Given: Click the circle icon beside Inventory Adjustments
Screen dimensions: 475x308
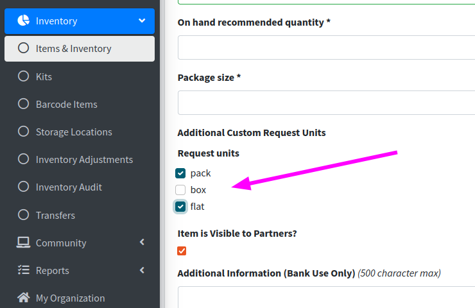Looking at the screenshot, I should tap(23, 159).
